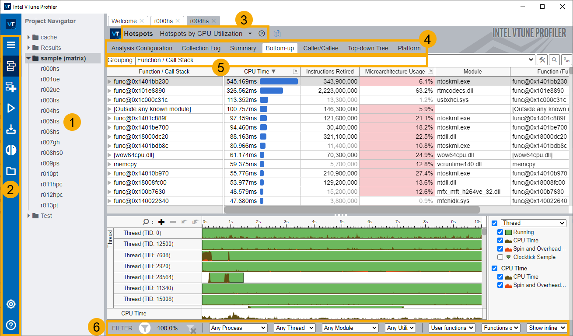
Task: Click the filter funnel icon in the filter bar
Action: pos(145,328)
